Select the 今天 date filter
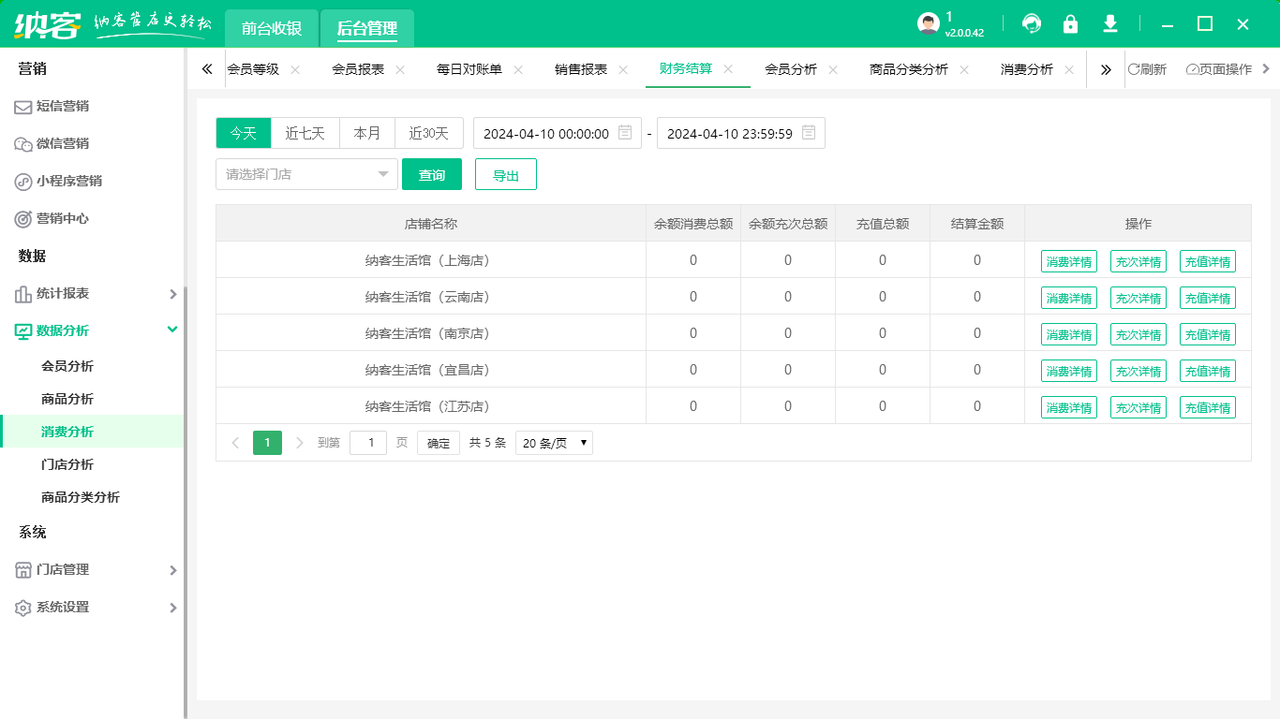 (x=243, y=133)
